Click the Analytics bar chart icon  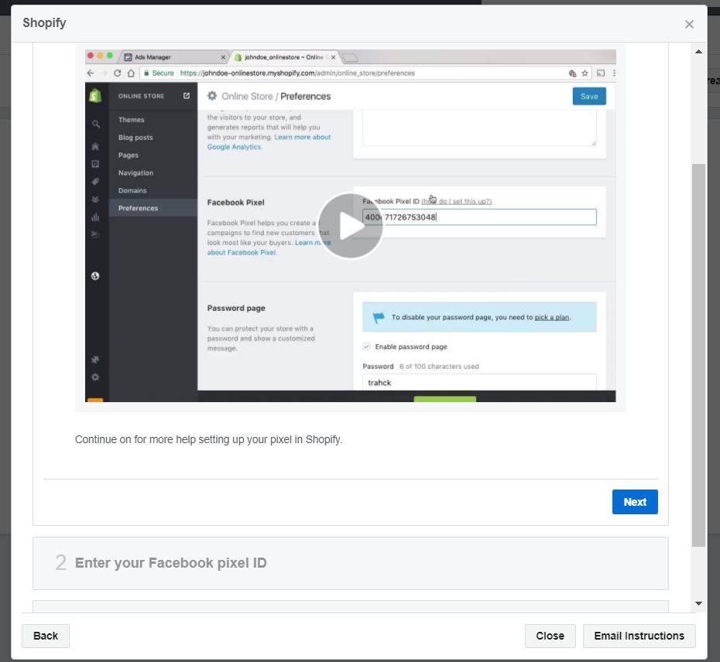click(95, 217)
